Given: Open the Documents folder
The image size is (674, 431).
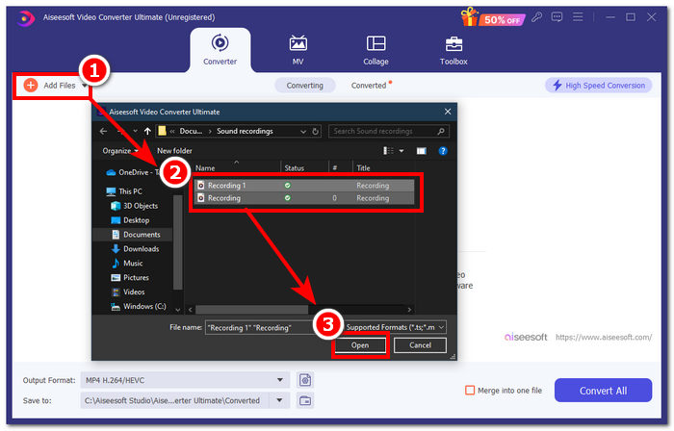Looking at the screenshot, I should pyautogui.click(x=136, y=235).
